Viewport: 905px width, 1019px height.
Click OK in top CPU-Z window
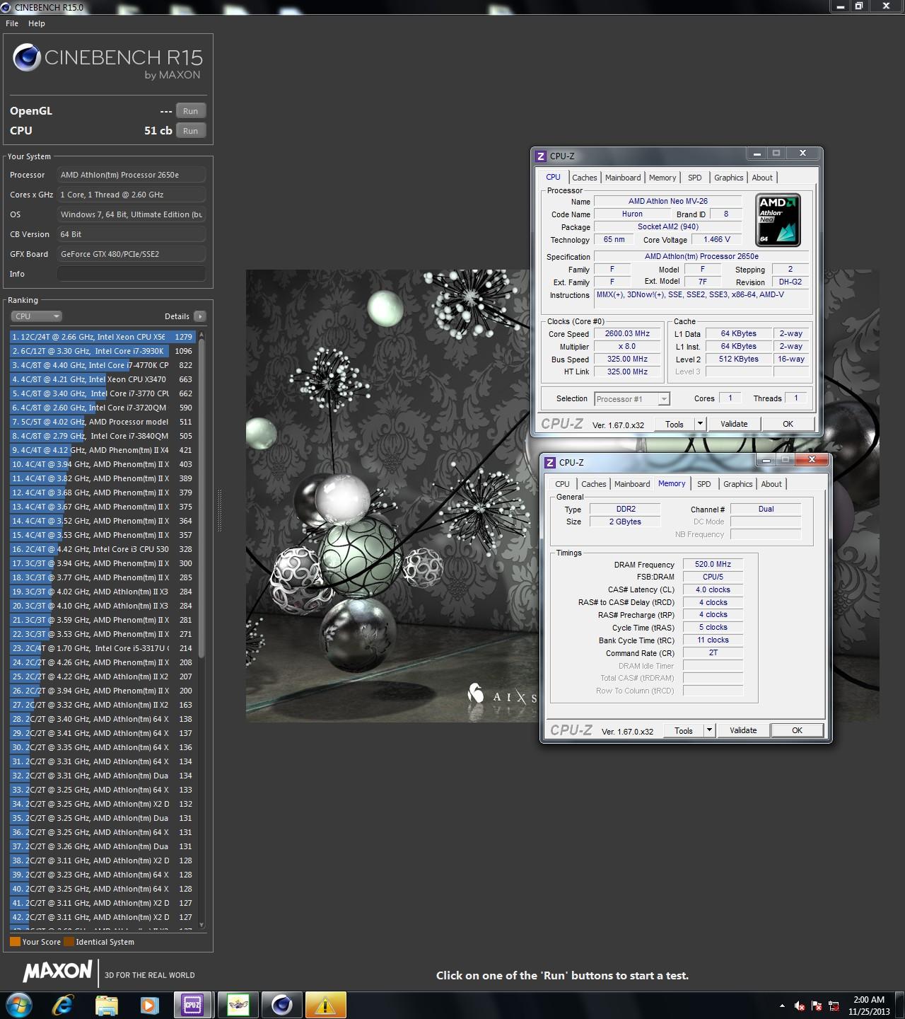(x=788, y=424)
